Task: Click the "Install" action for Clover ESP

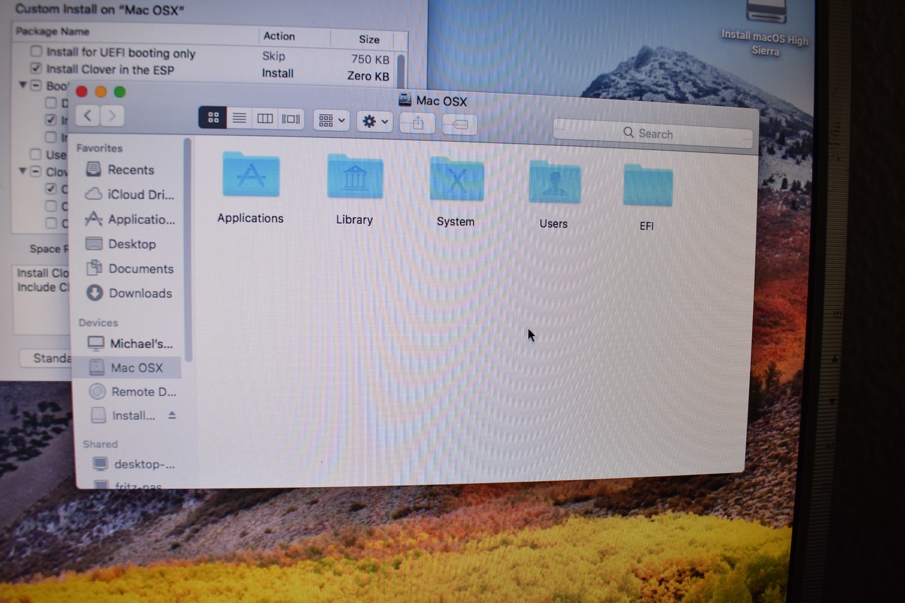Action: pos(278,73)
